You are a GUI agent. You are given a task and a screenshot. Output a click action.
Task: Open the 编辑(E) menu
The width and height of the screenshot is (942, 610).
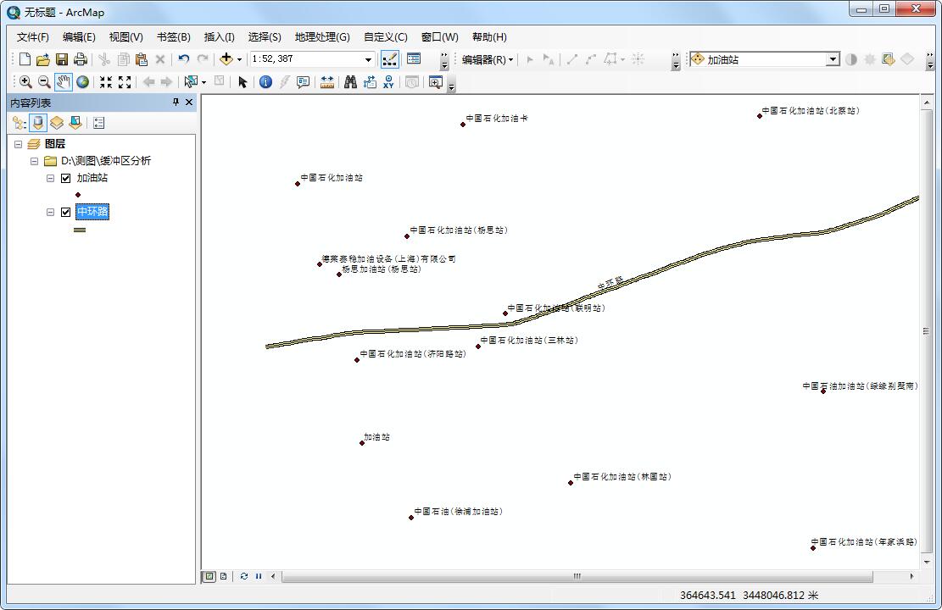(79, 37)
